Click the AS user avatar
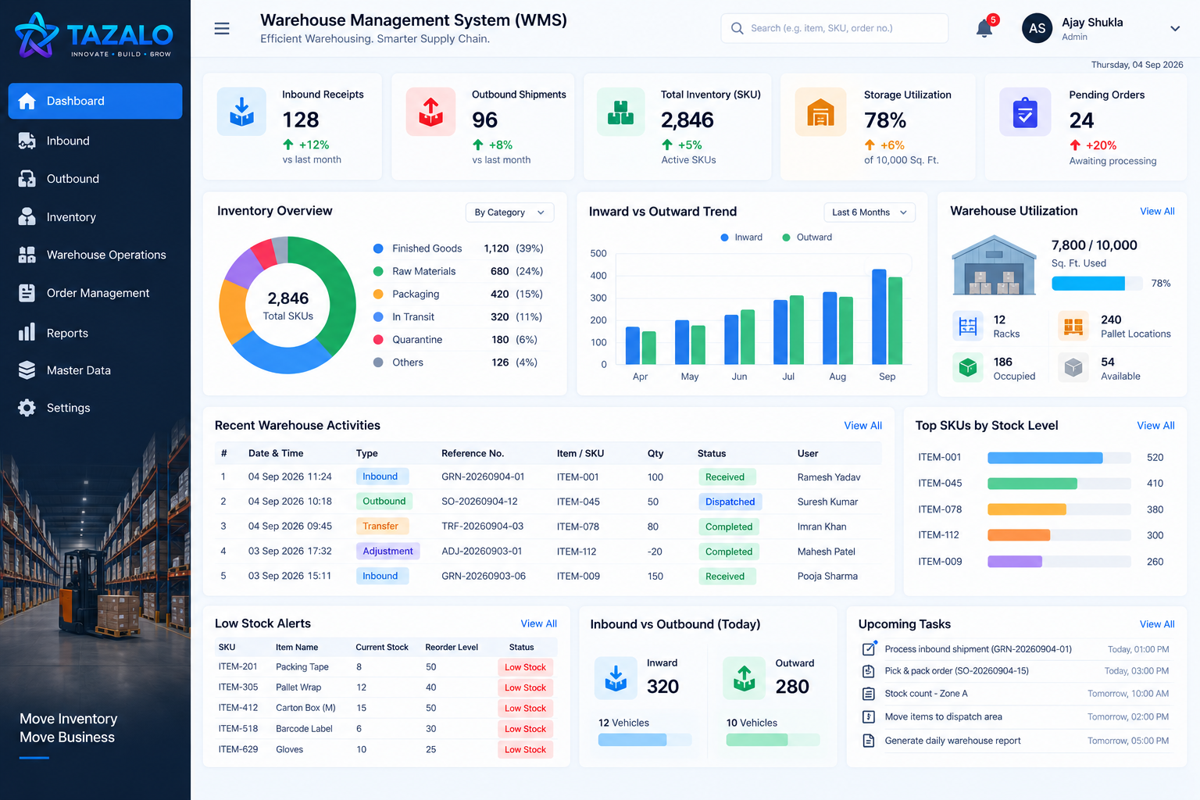1200x800 pixels. [1037, 28]
